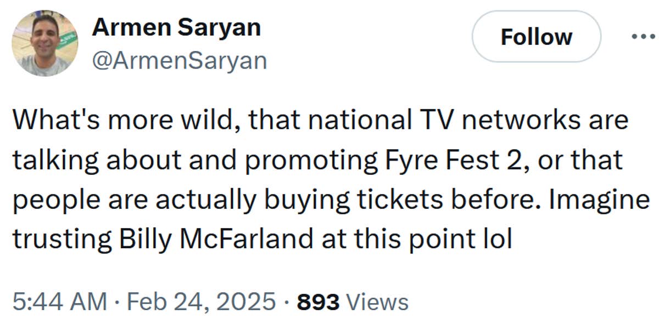
Task: Click the first line of the tweet text
Action: (321, 119)
